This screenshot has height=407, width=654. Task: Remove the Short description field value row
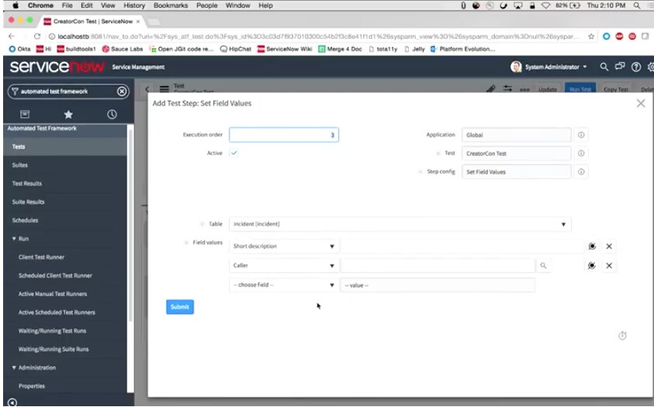coord(609,247)
